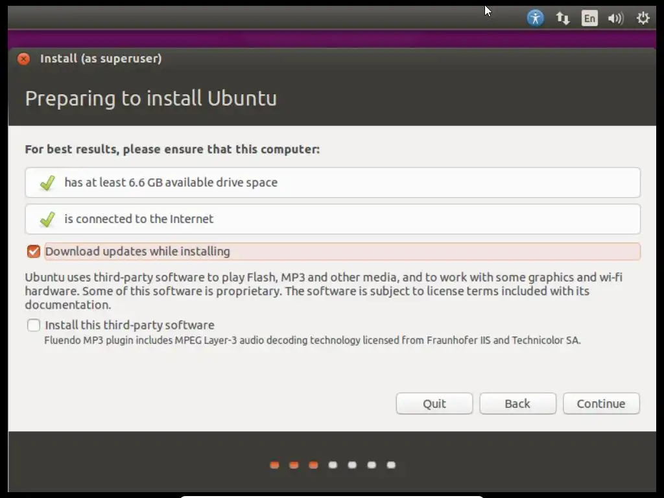The width and height of the screenshot is (664, 498).
Task: Click the Preparing to install Ubuntu heading
Action: coord(150,99)
